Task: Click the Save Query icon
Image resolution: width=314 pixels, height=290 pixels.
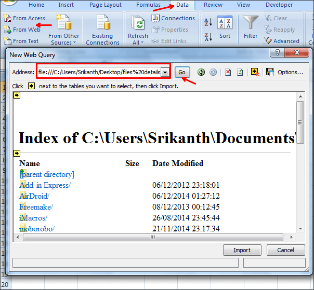Action: 270,72
